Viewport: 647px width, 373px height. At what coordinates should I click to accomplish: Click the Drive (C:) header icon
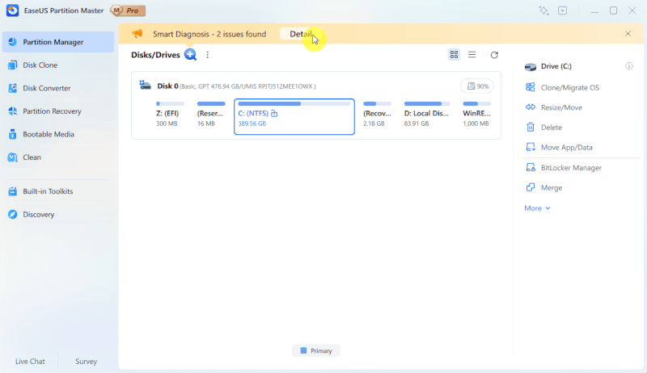pos(531,66)
